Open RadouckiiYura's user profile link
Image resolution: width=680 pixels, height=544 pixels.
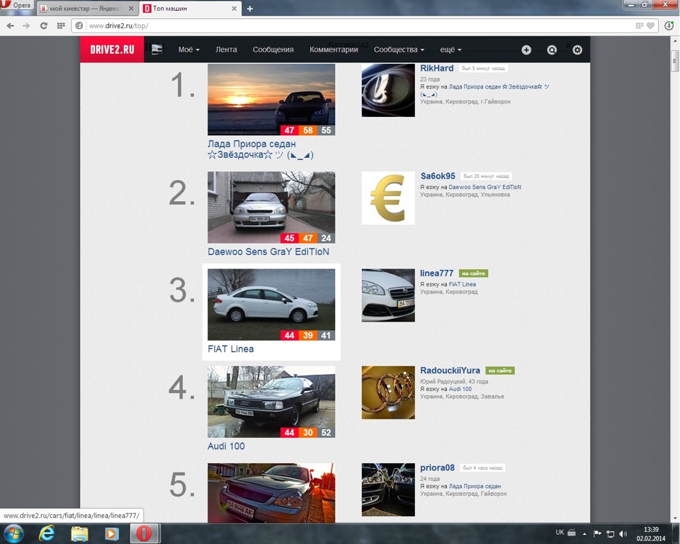point(450,370)
